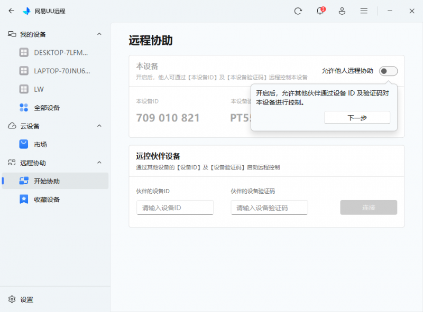Click the 请输入设备ID input field

[x=174, y=207]
